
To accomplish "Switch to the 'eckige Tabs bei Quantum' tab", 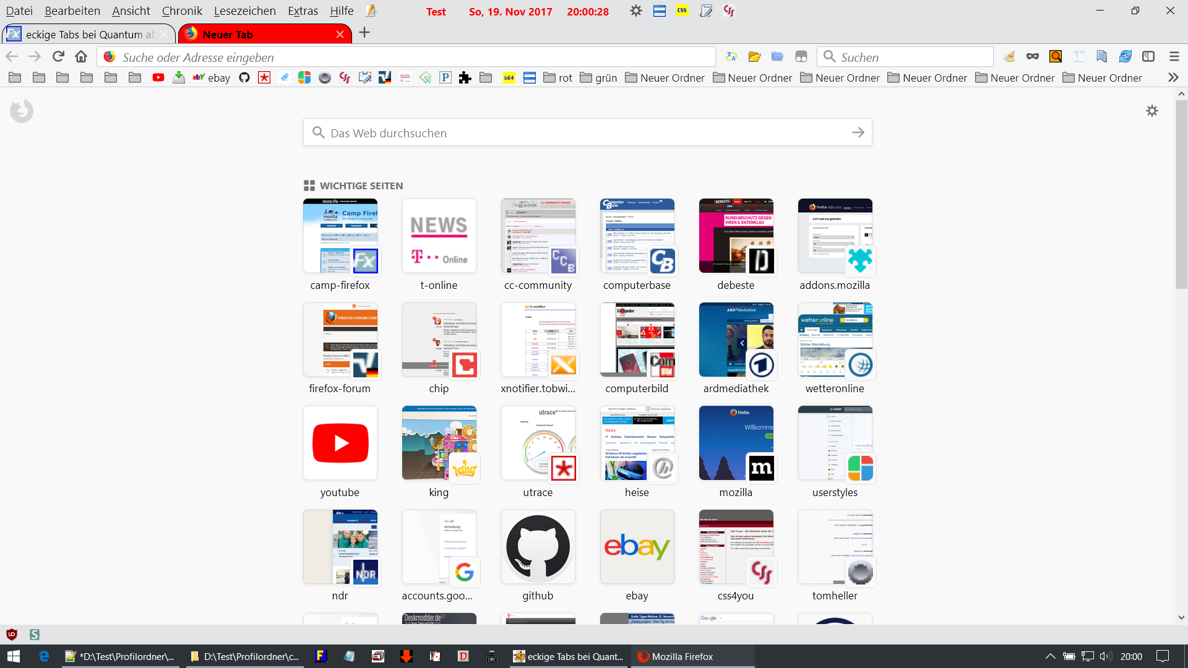I will click(87, 35).
